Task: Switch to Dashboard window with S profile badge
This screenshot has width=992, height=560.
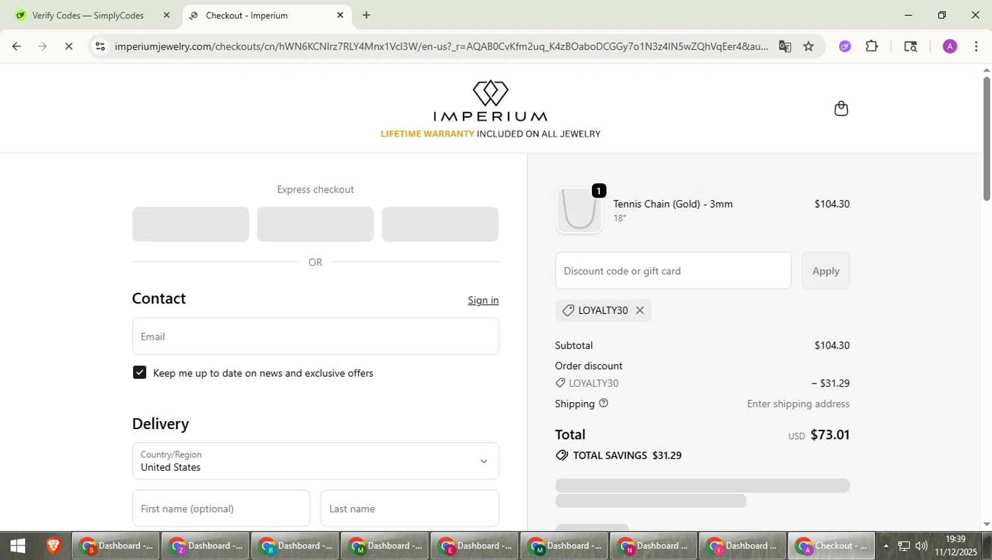Action: 116,545
